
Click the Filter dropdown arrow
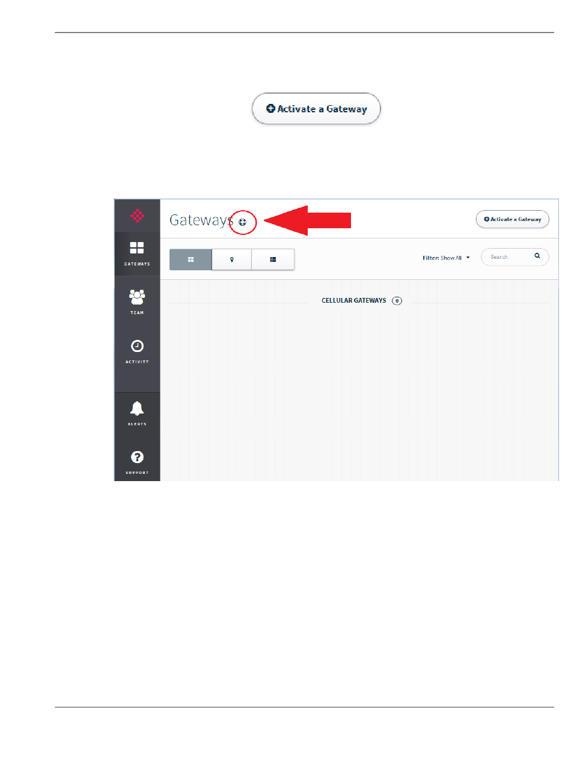468,258
